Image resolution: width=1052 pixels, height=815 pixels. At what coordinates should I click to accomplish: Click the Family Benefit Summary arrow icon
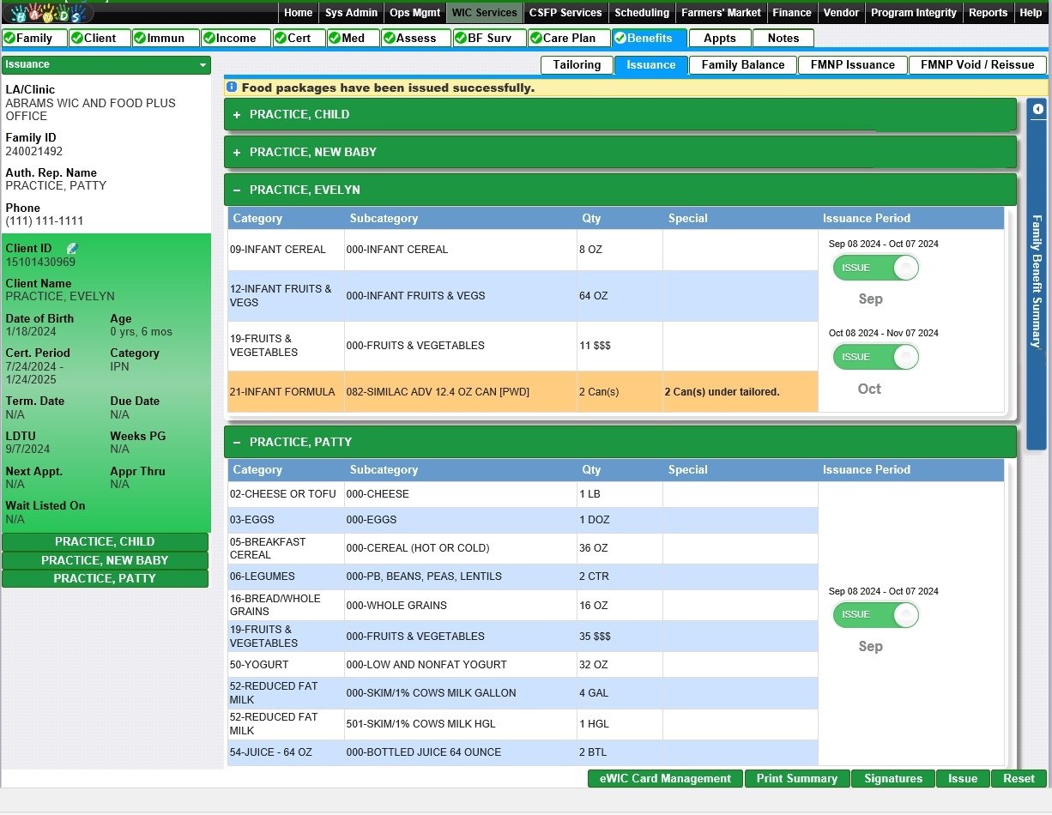1037,109
